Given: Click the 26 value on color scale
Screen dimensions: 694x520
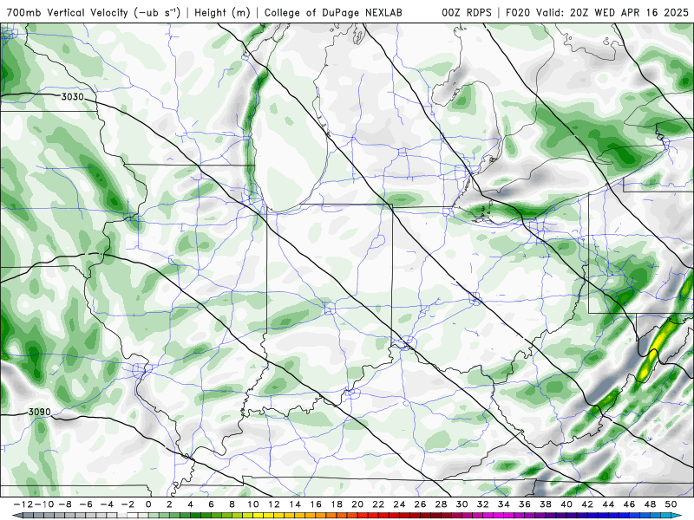Looking at the screenshot, I should 420,504.
